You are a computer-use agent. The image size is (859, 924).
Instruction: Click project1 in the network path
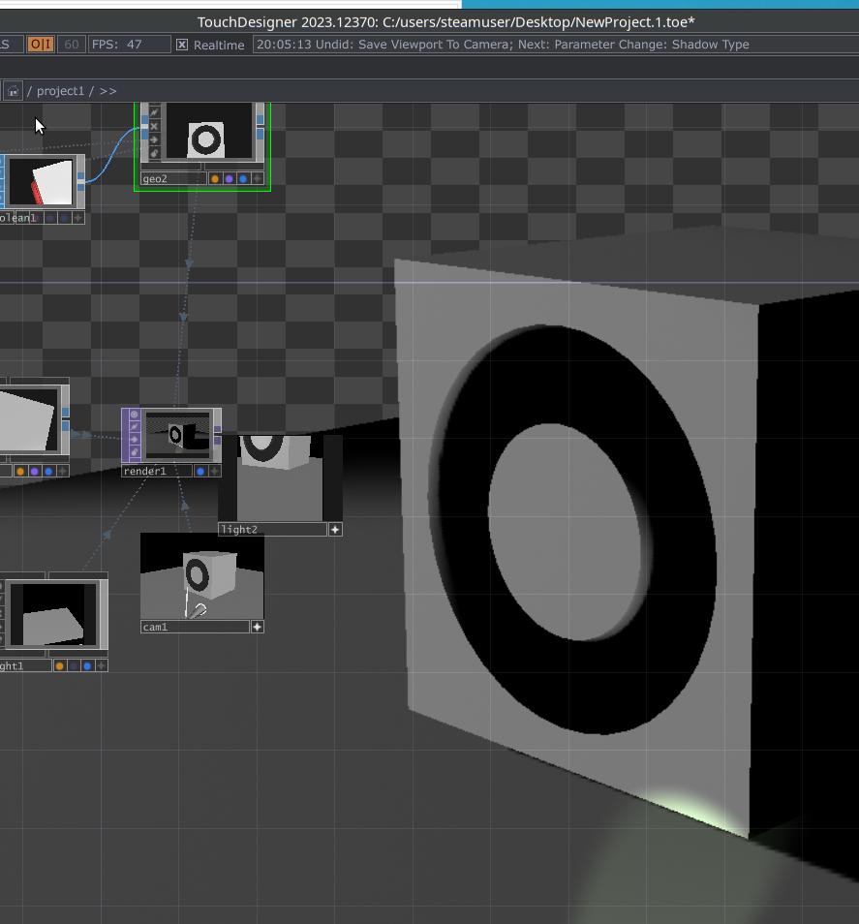61,91
